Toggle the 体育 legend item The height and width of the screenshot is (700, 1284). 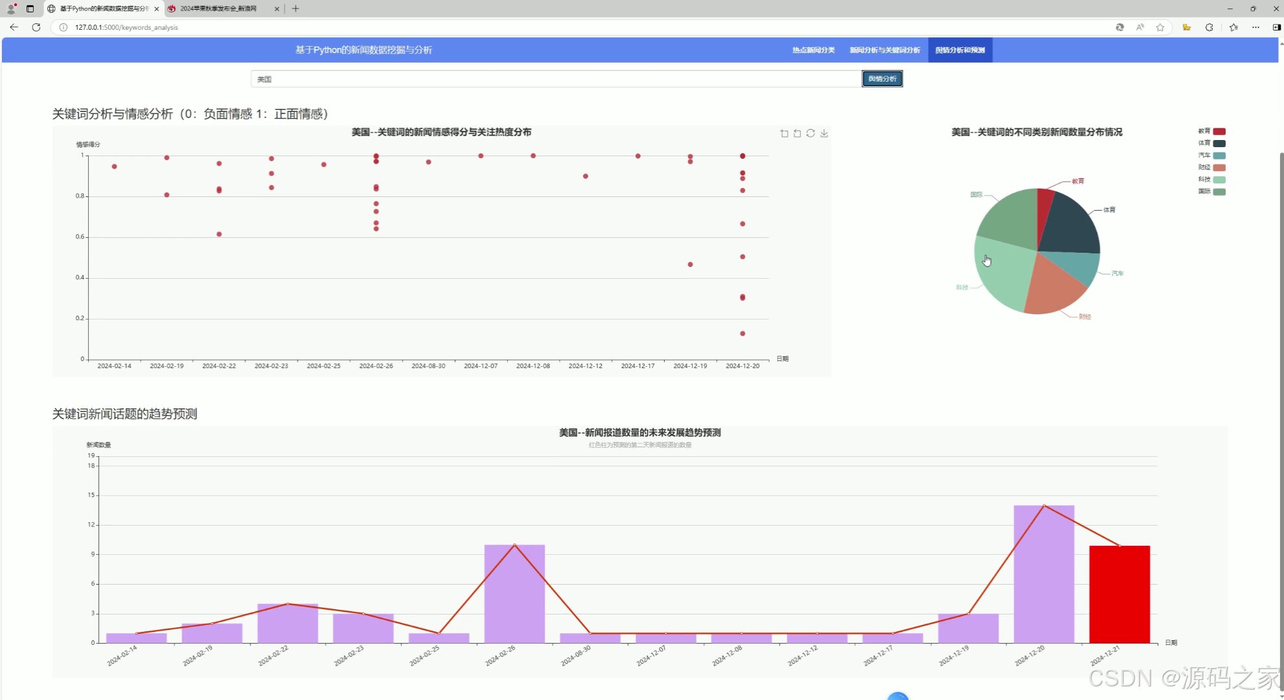(x=1211, y=143)
